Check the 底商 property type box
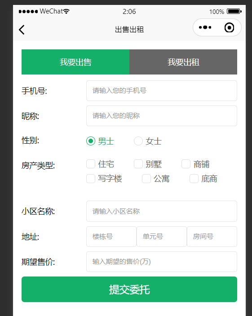The height and width of the screenshot is (316, 252). pyautogui.click(x=194, y=179)
